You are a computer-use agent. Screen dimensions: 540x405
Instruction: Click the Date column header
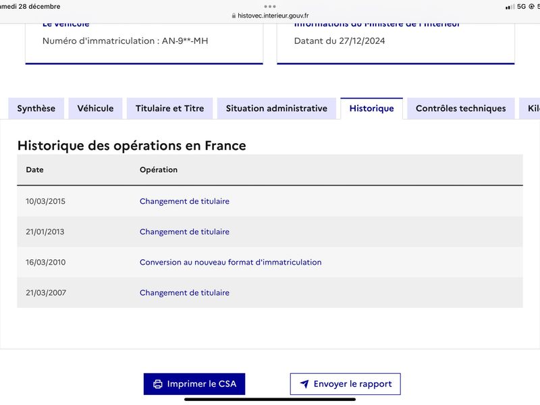click(35, 170)
